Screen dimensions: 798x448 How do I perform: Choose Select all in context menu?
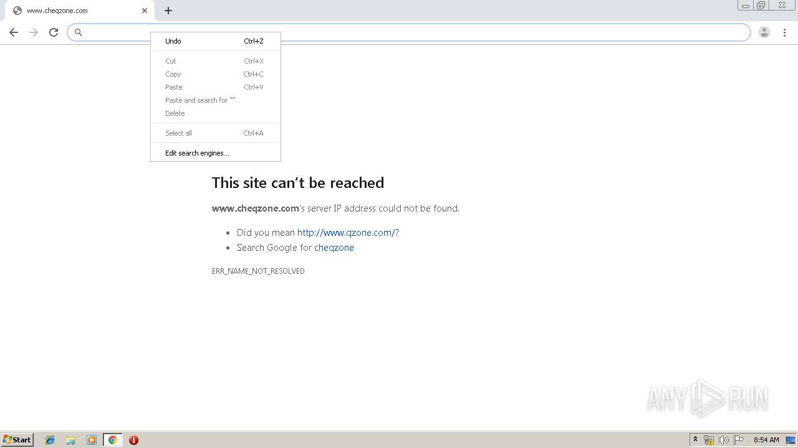click(216, 133)
